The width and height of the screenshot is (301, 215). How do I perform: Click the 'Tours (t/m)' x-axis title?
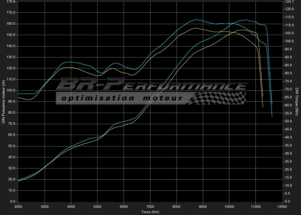click(150, 212)
